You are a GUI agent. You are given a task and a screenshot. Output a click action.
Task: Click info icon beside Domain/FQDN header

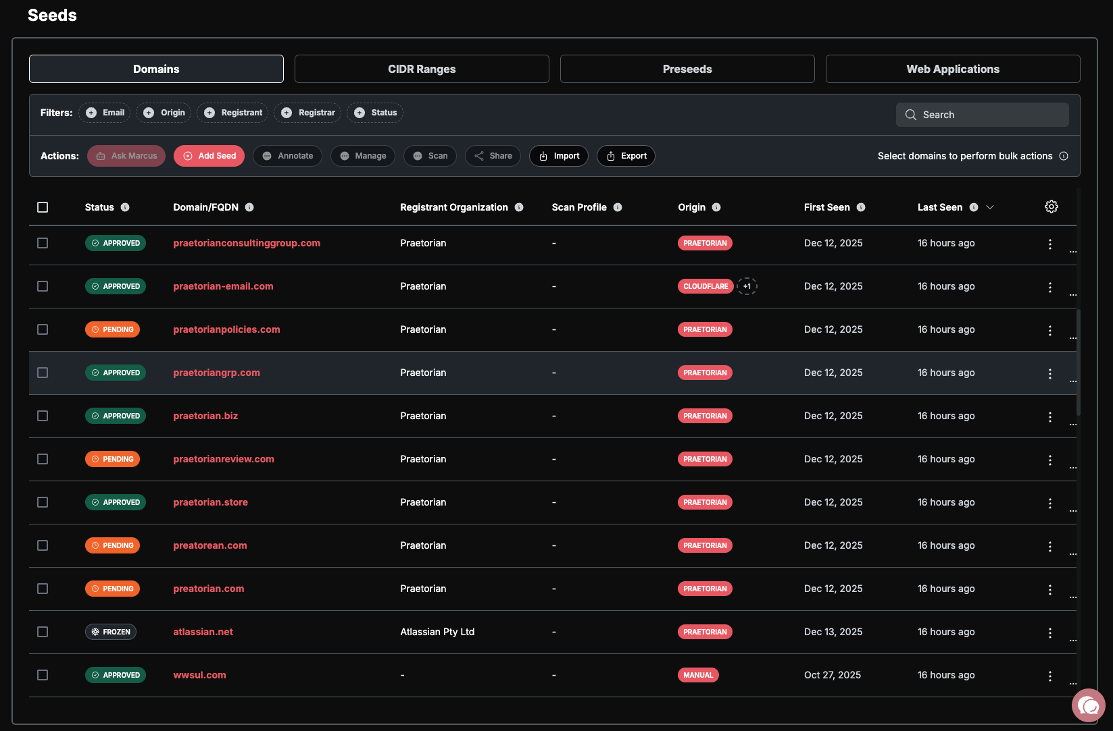point(249,207)
